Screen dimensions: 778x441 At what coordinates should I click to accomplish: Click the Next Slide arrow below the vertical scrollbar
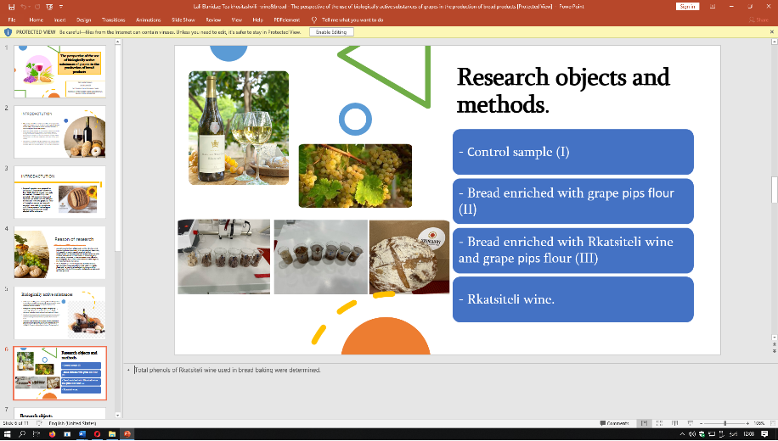coord(773,349)
